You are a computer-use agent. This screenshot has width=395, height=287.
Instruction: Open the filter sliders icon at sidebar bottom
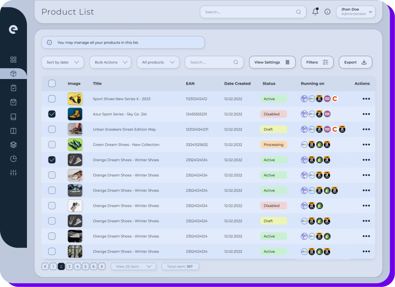pyautogui.click(x=13, y=172)
